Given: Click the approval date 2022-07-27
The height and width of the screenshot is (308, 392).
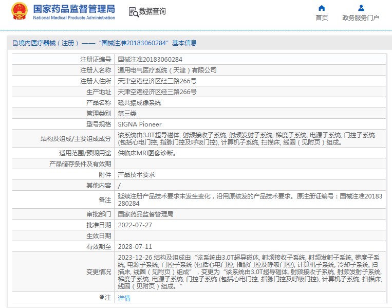Looking at the screenshot, I should 136,225.
